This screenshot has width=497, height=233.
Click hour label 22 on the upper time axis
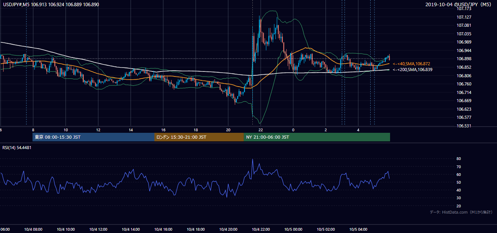[x=261, y=130]
